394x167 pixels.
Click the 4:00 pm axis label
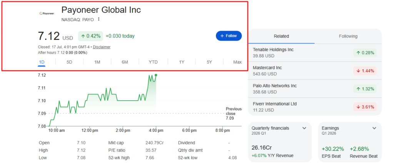click(x=156, y=131)
